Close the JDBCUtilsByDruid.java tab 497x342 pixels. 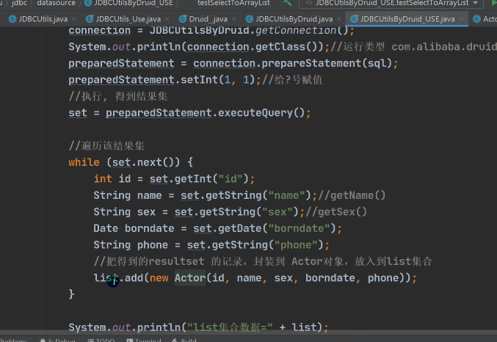[x=339, y=19]
